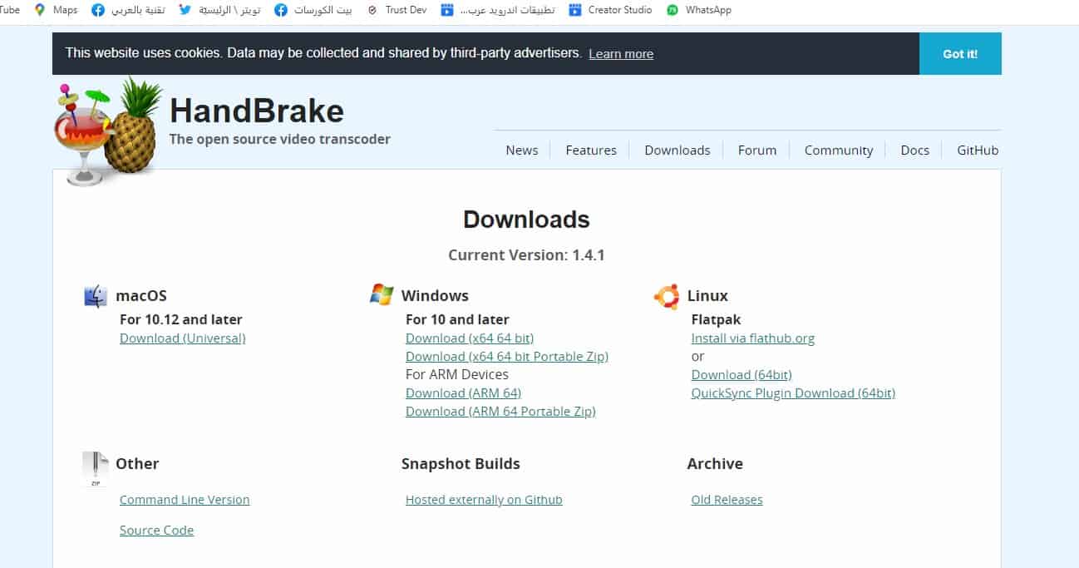Go to the News menu item
Screen dimensions: 1079x568
(521, 151)
